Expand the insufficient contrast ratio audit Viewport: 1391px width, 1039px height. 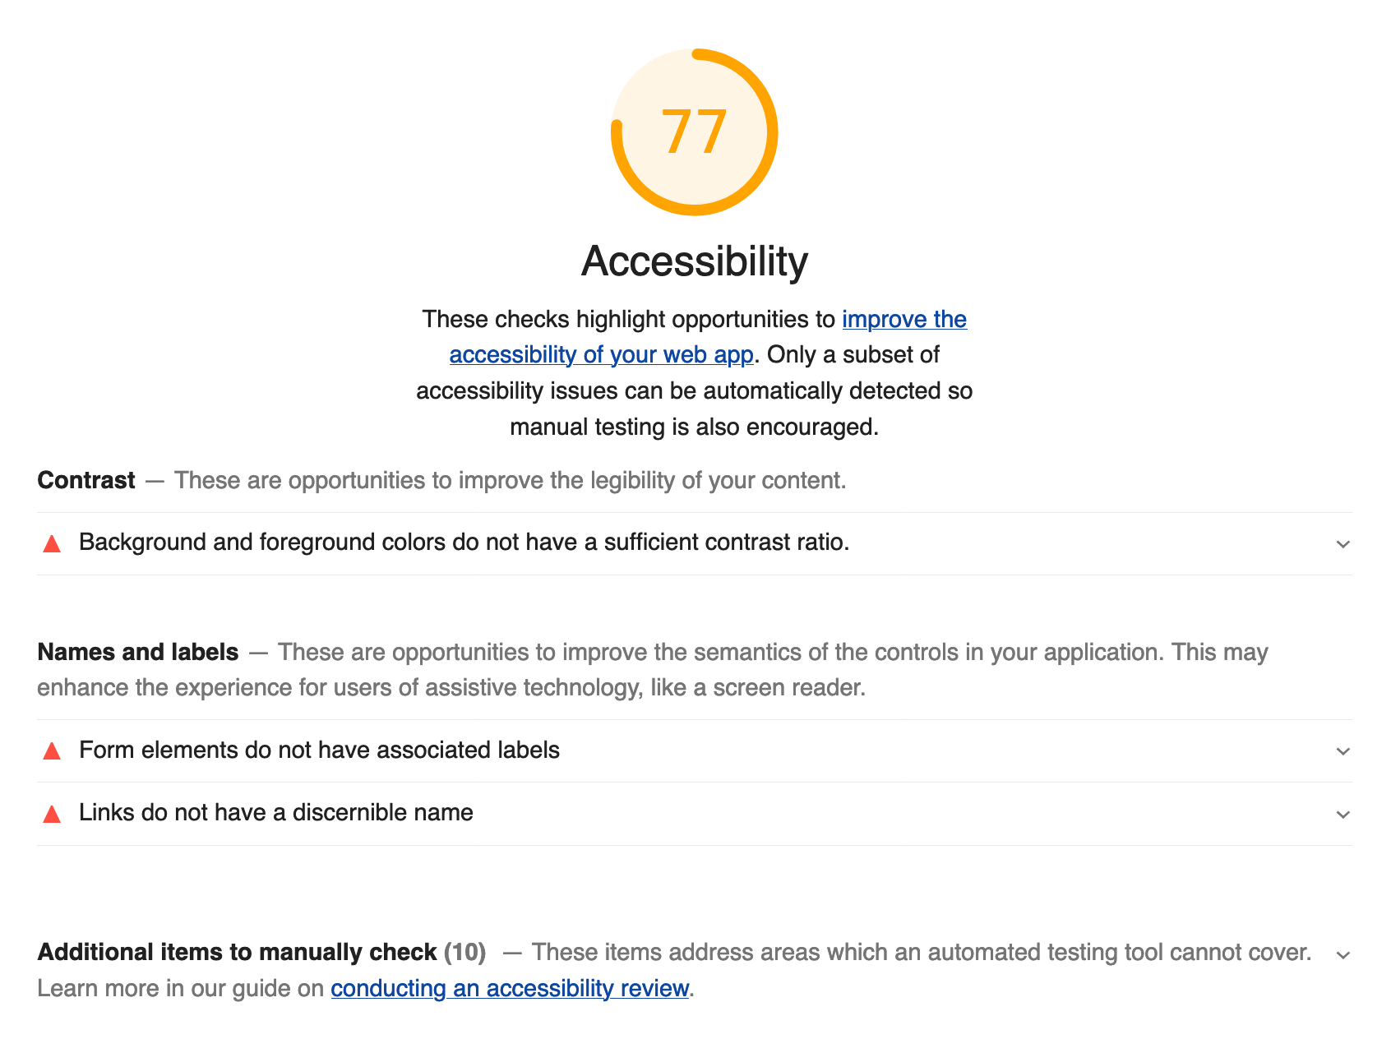(1342, 543)
